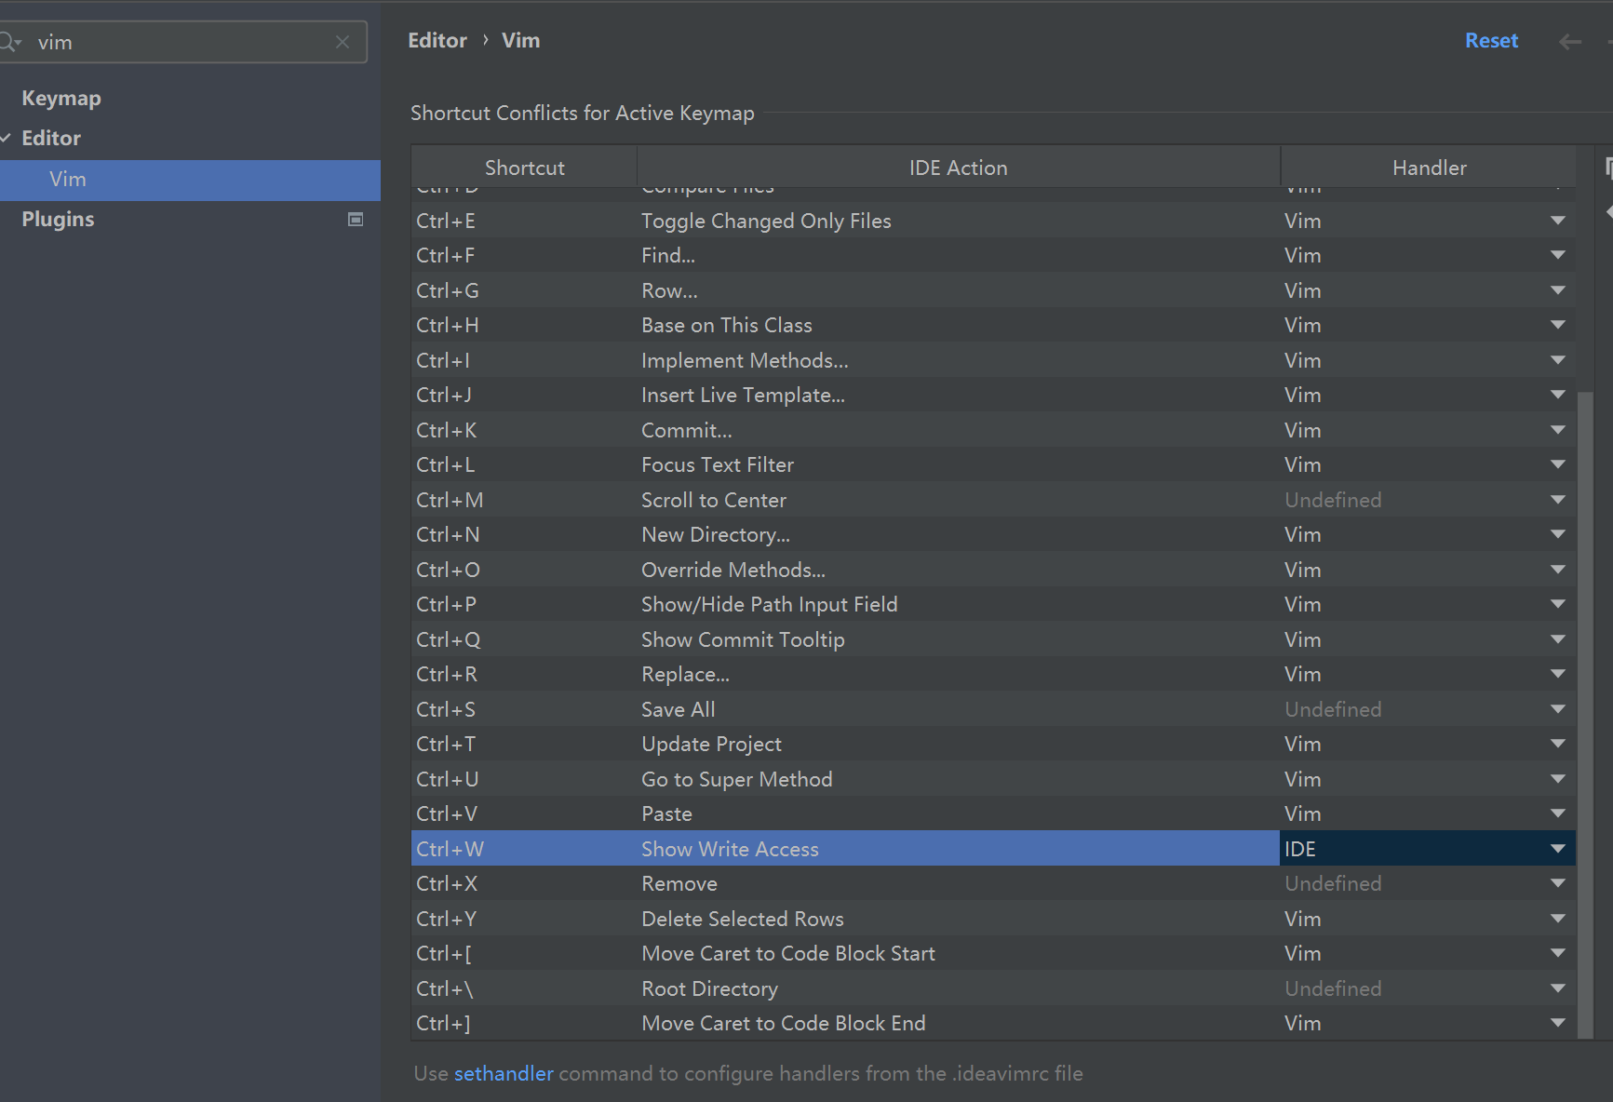The width and height of the screenshot is (1613, 1102).
Task: Open handler dropdown for Ctrl+S Save All
Action: tap(1557, 709)
